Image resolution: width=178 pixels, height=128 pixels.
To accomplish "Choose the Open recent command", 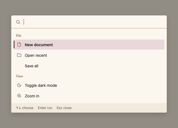I will tap(89, 55).
